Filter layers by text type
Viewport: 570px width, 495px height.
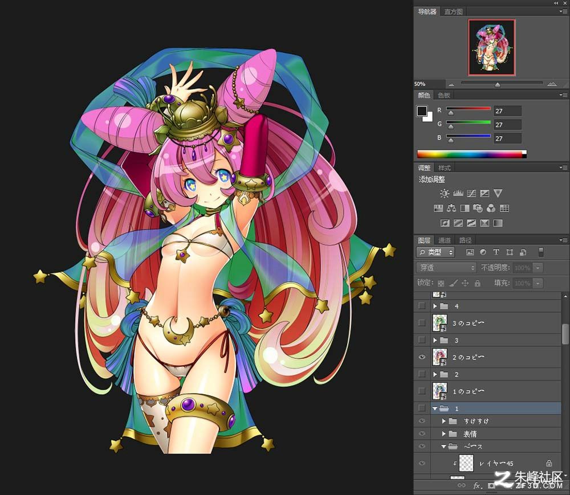[x=496, y=252]
